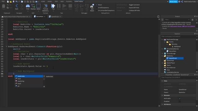Click the Save icon in quick access bar
The width and height of the screenshot is (198, 111).
[14, 2]
